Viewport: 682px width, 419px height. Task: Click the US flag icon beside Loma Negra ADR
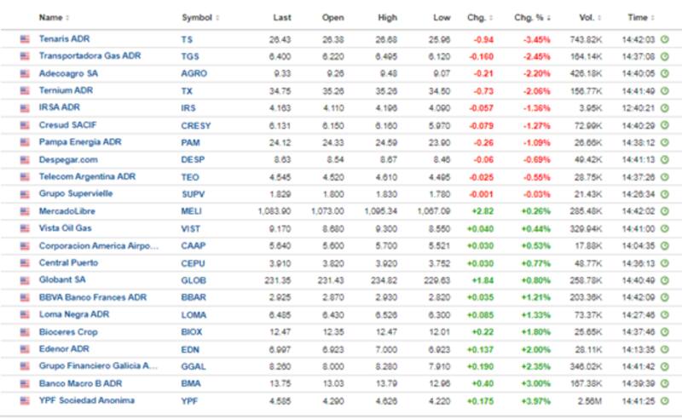[x=25, y=314]
